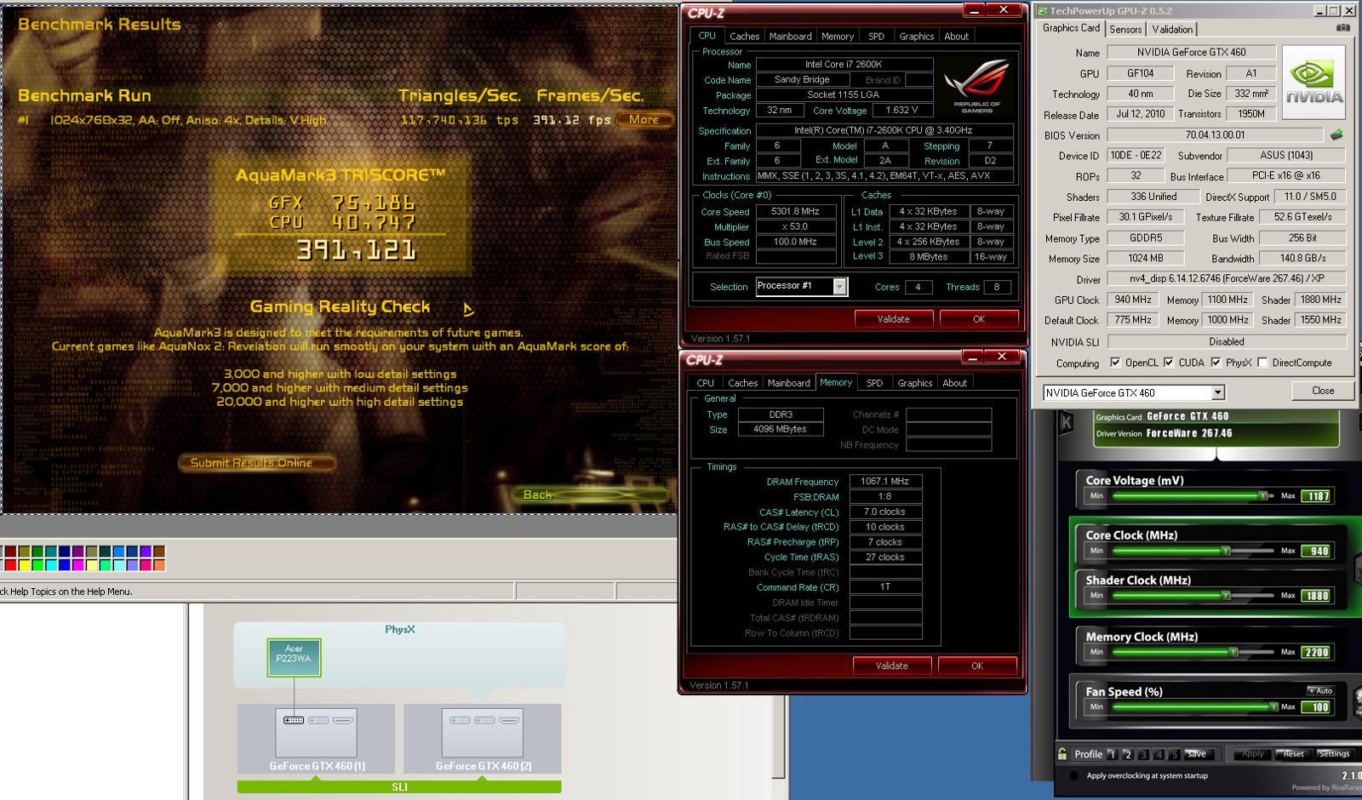Image resolution: width=1362 pixels, height=800 pixels.
Task: Click the Close button in GPU-Z
Action: (x=1323, y=391)
